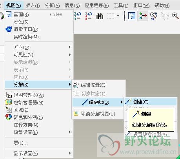The height and width of the screenshot is (159, 180).
Task: Choose 创建(C) offset line option
Action: [150, 102]
